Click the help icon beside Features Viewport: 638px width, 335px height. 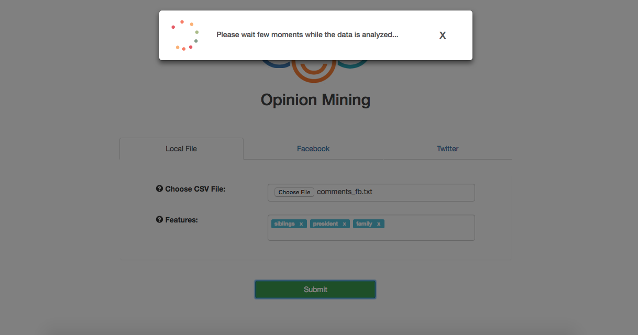[x=159, y=220]
